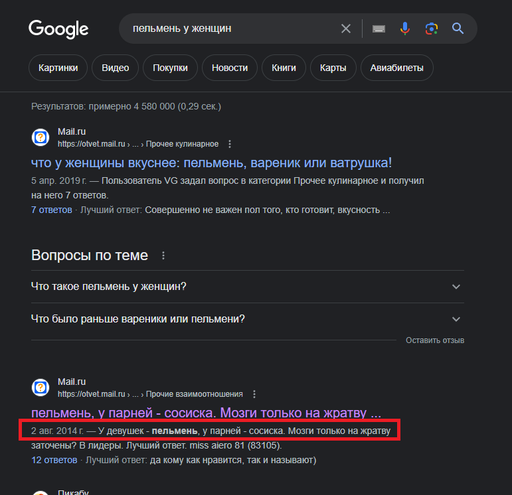Open the 12 ответов link
The height and width of the screenshot is (495, 512).
tap(54, 460)
